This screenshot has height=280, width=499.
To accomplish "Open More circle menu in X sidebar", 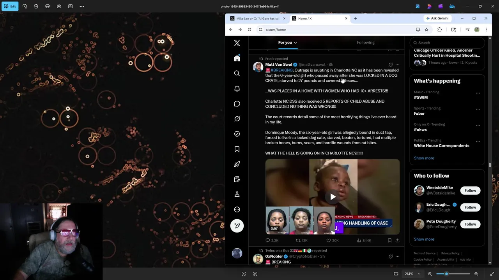I will point(237,210).
